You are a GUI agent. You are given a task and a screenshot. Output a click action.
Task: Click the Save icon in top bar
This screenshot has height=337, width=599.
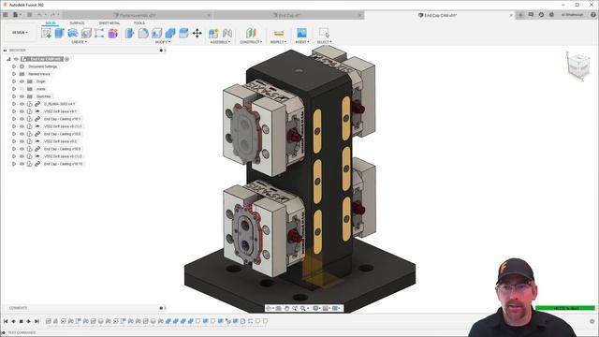click(29, 15)
